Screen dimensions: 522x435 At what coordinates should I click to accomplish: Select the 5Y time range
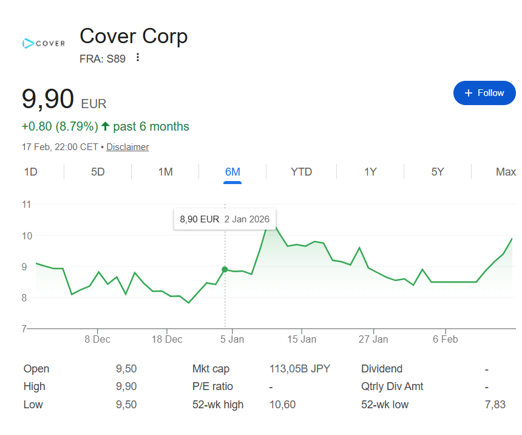pyautogui.click(x=438, y=172)
